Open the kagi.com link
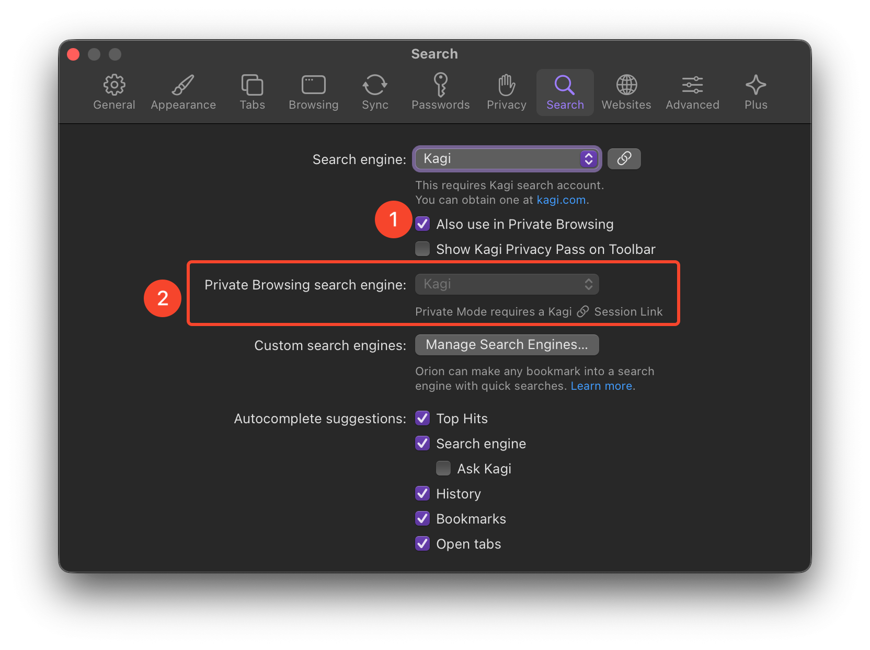This screenshot has width=870, height=650. tap(560, 200)
